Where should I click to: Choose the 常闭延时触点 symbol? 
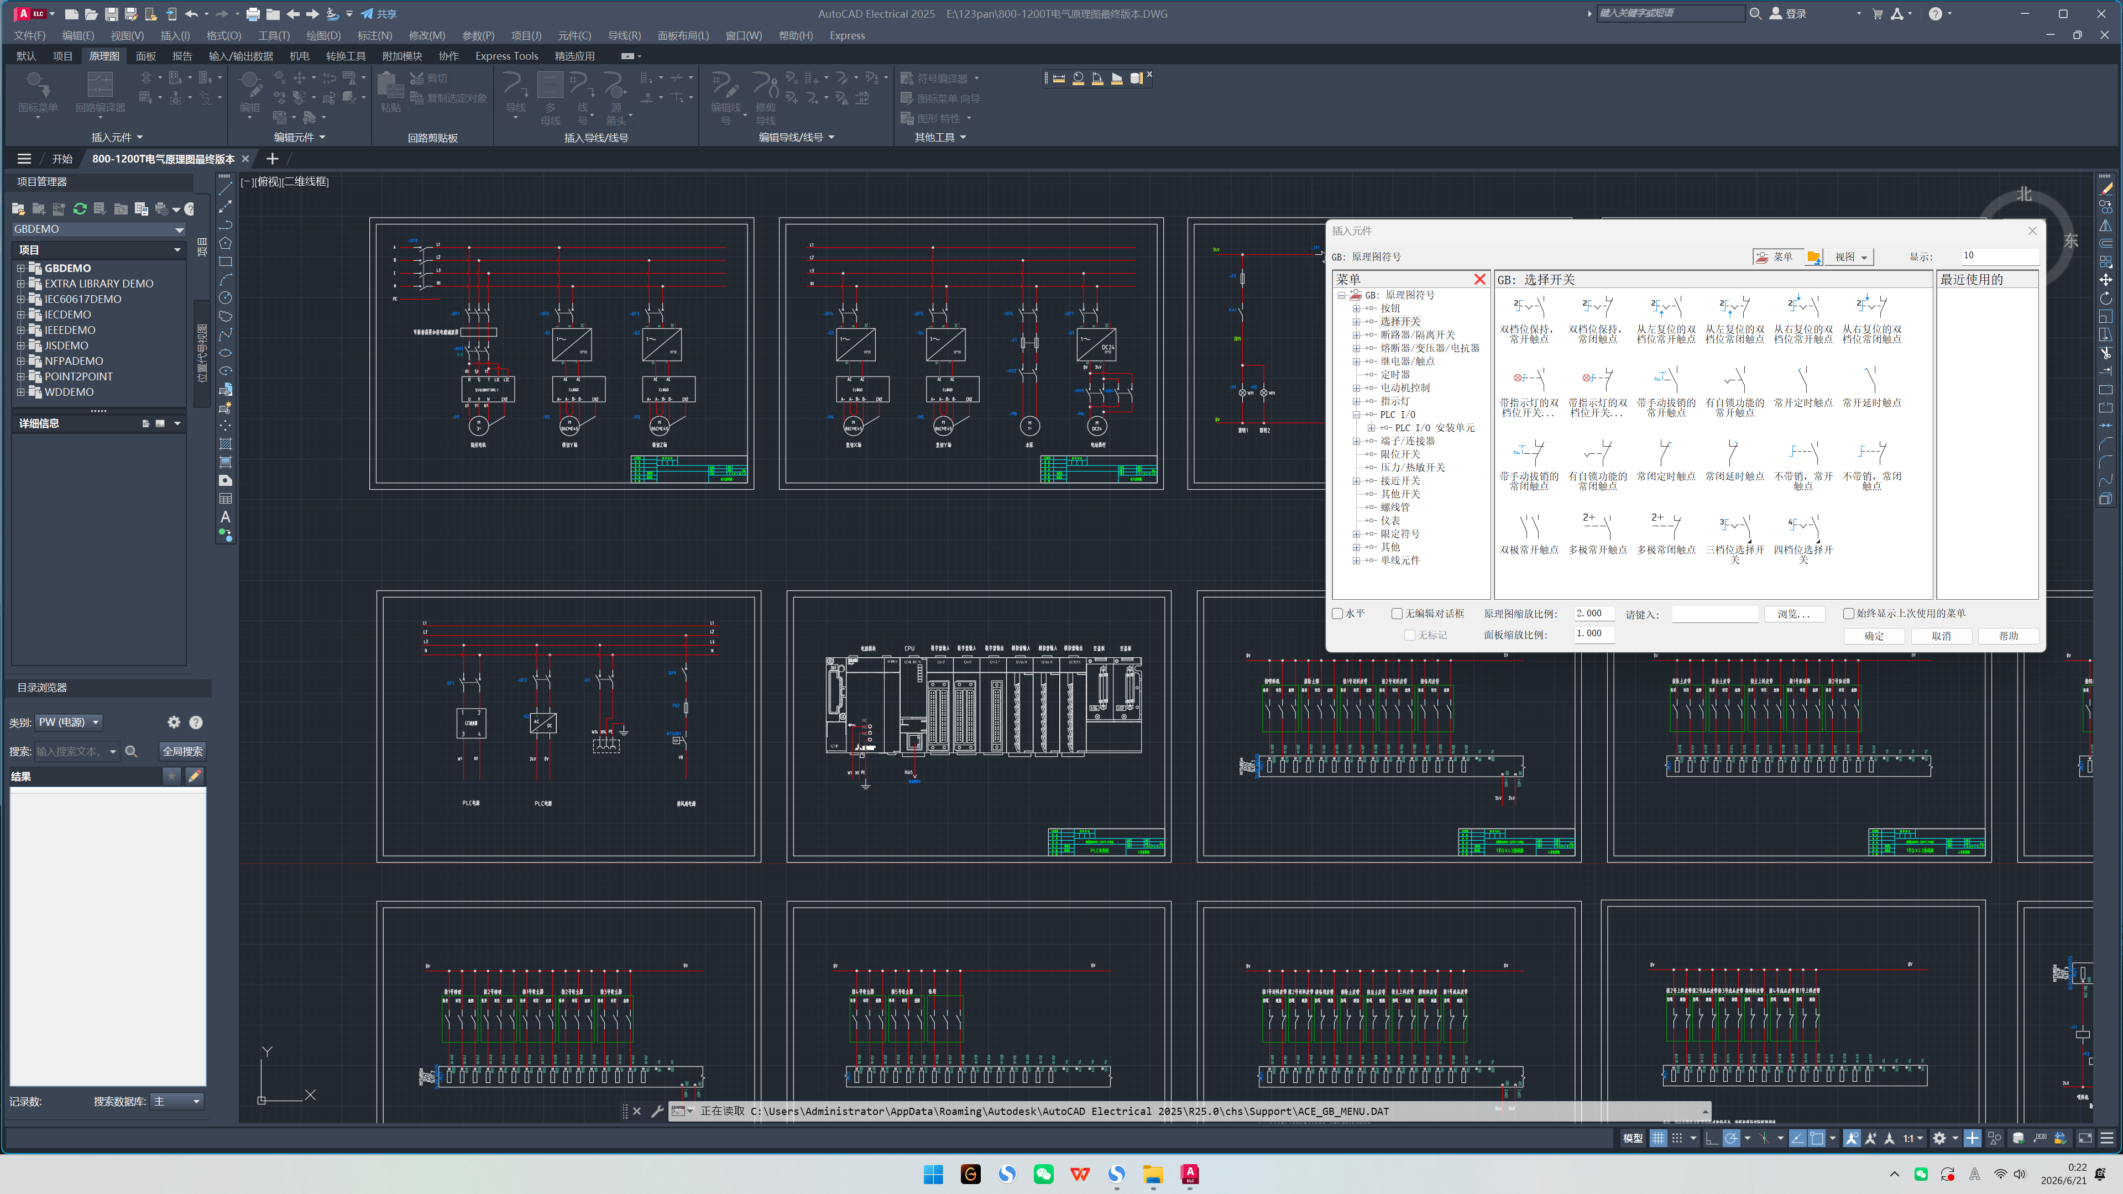[x=1734, y=460]
